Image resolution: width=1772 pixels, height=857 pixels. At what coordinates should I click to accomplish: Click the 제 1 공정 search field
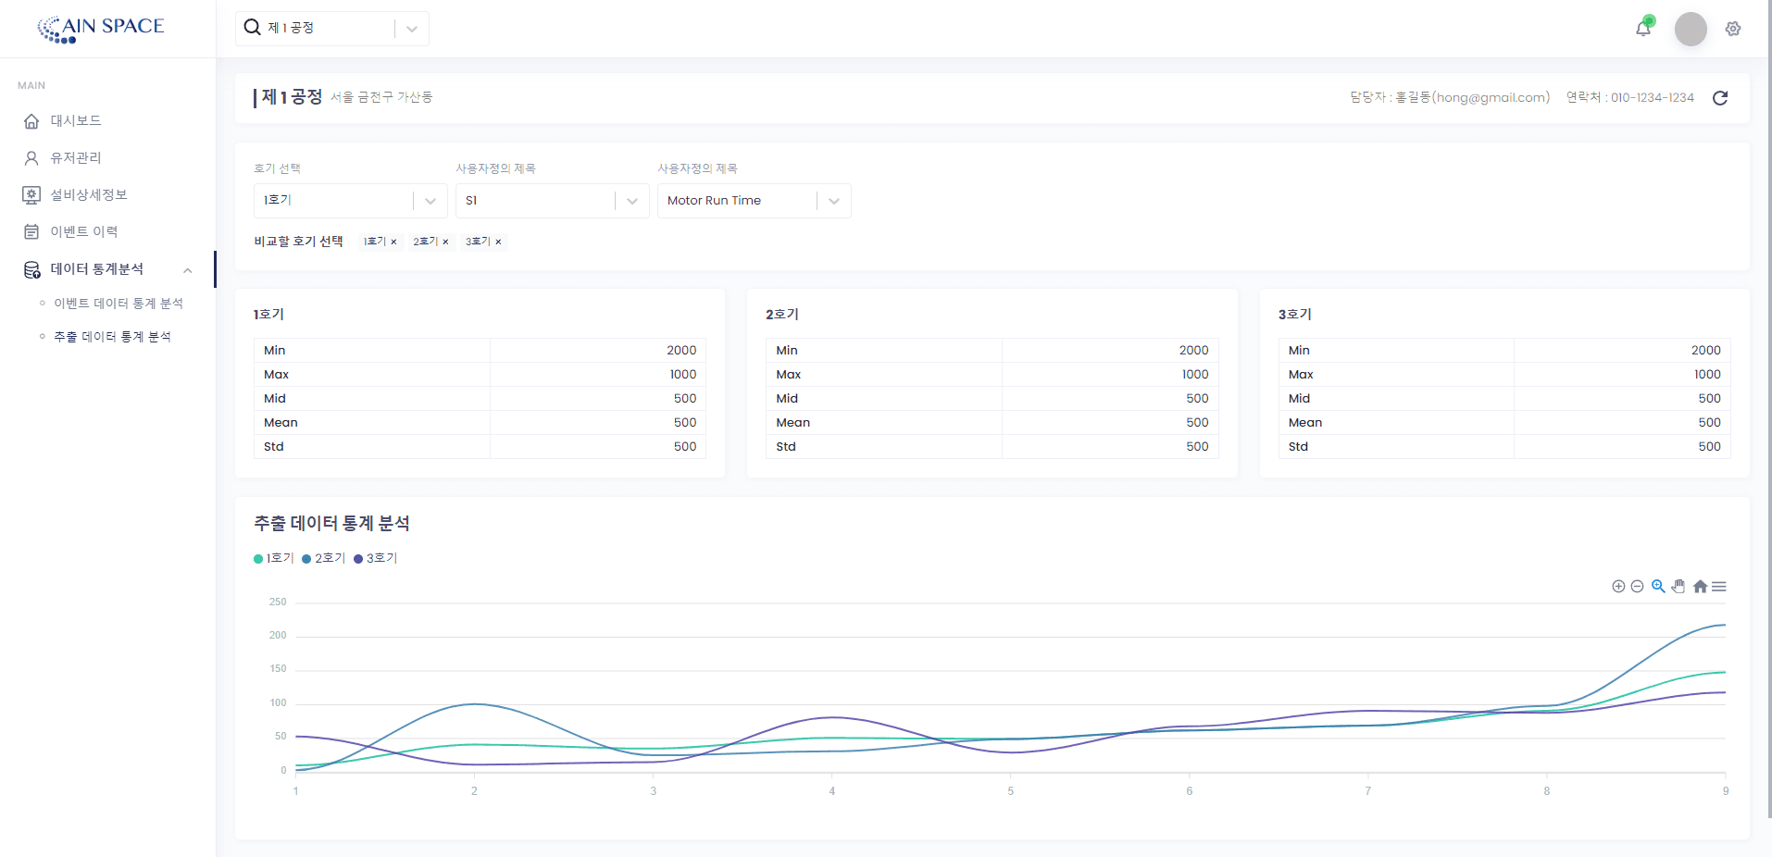[315, 28]
